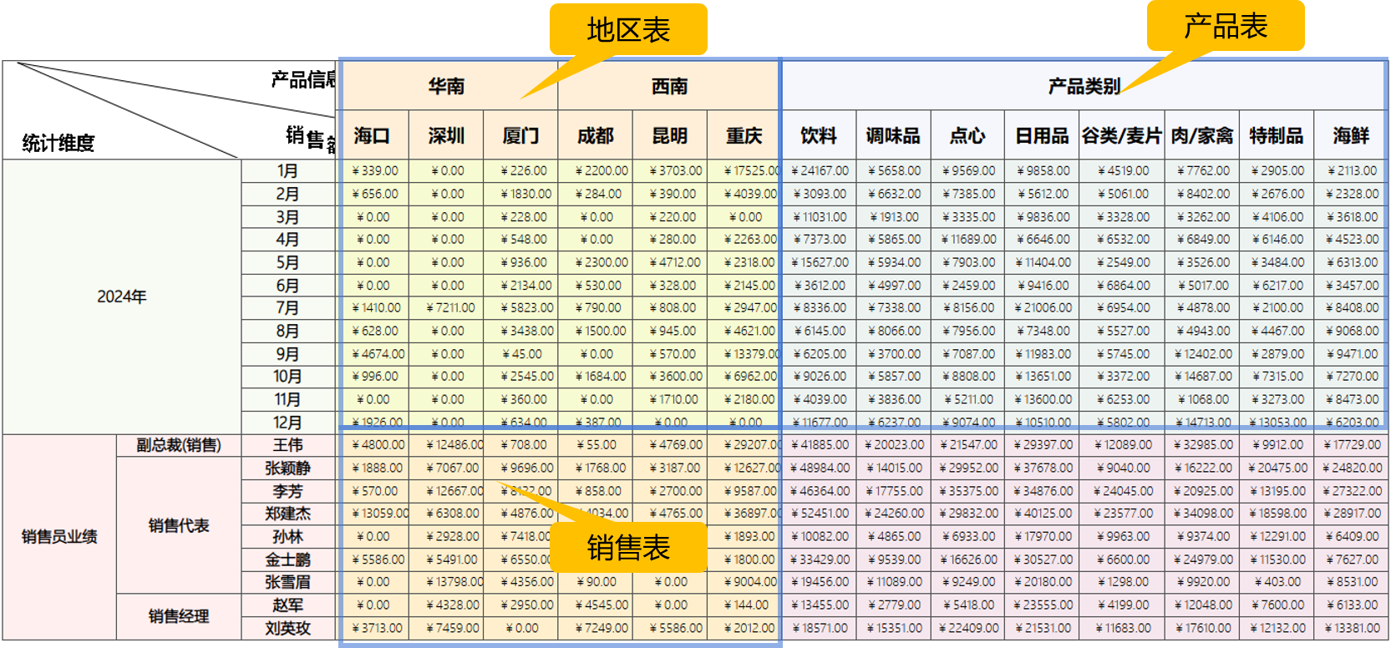Image resolution: width=1391 pixels, height=648 pixels.
Task: Click the ¥14687.00 cell for 10月 肉/家禽
Action: click(1202, 376)
